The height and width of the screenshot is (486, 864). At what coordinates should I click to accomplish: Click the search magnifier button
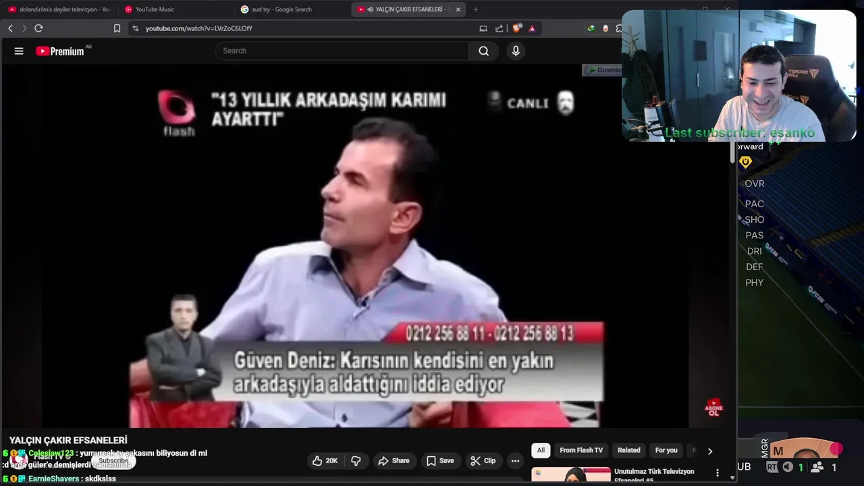click(x=483, y=51)
